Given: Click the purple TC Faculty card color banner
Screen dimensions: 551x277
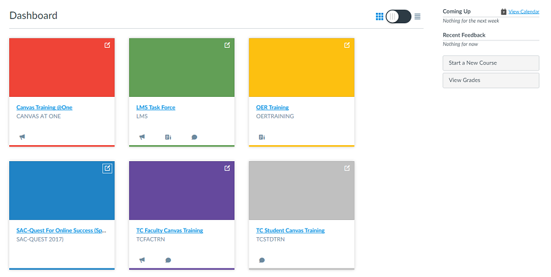Looking at the screenshot, I should point(182,193).
